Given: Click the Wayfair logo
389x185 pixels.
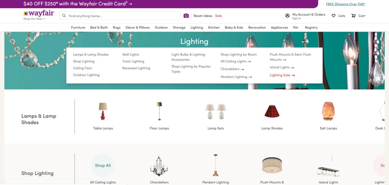Looking at the screenshot, I should coord(38,13).
